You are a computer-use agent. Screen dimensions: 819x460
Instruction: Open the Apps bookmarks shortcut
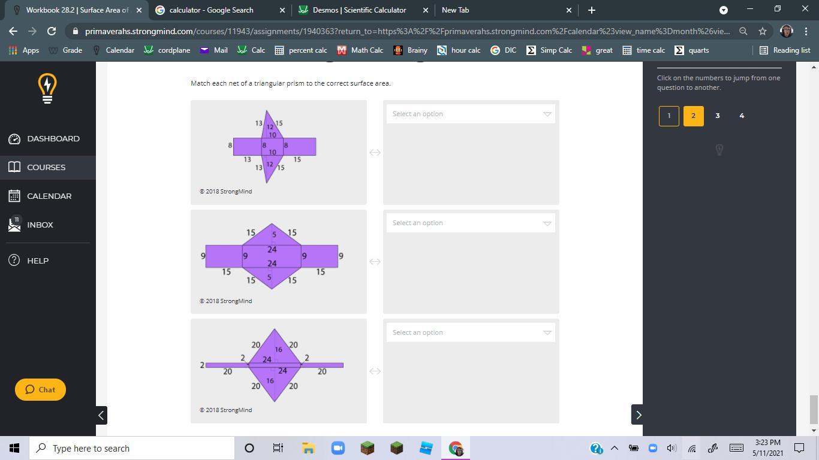point(24,50)
